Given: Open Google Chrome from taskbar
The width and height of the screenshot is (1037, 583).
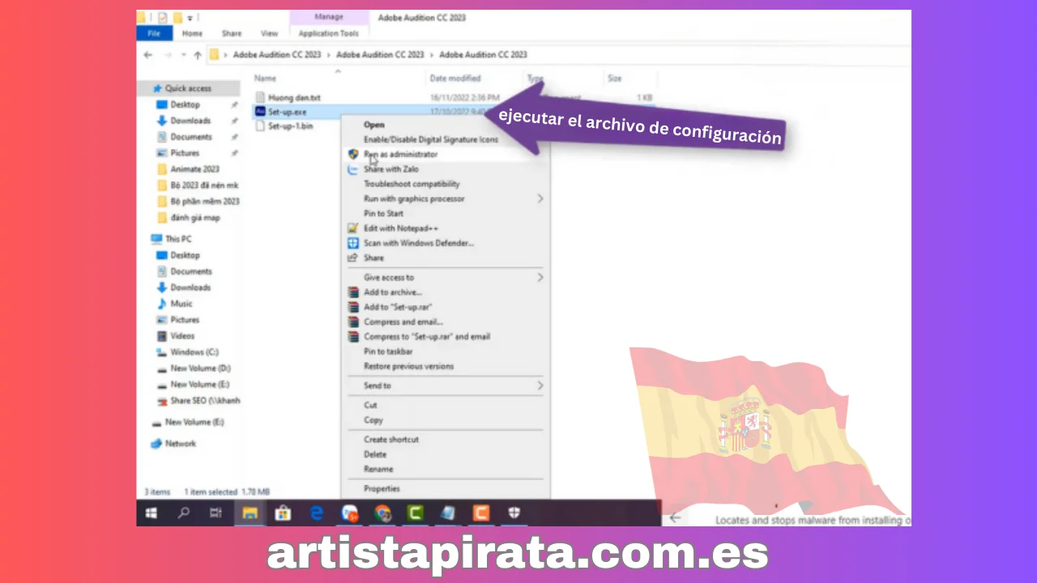Looking at the screenshot, I should 382,513.
